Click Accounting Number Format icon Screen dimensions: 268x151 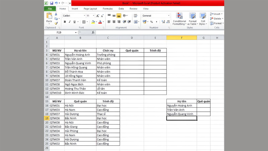coord(144,22)
